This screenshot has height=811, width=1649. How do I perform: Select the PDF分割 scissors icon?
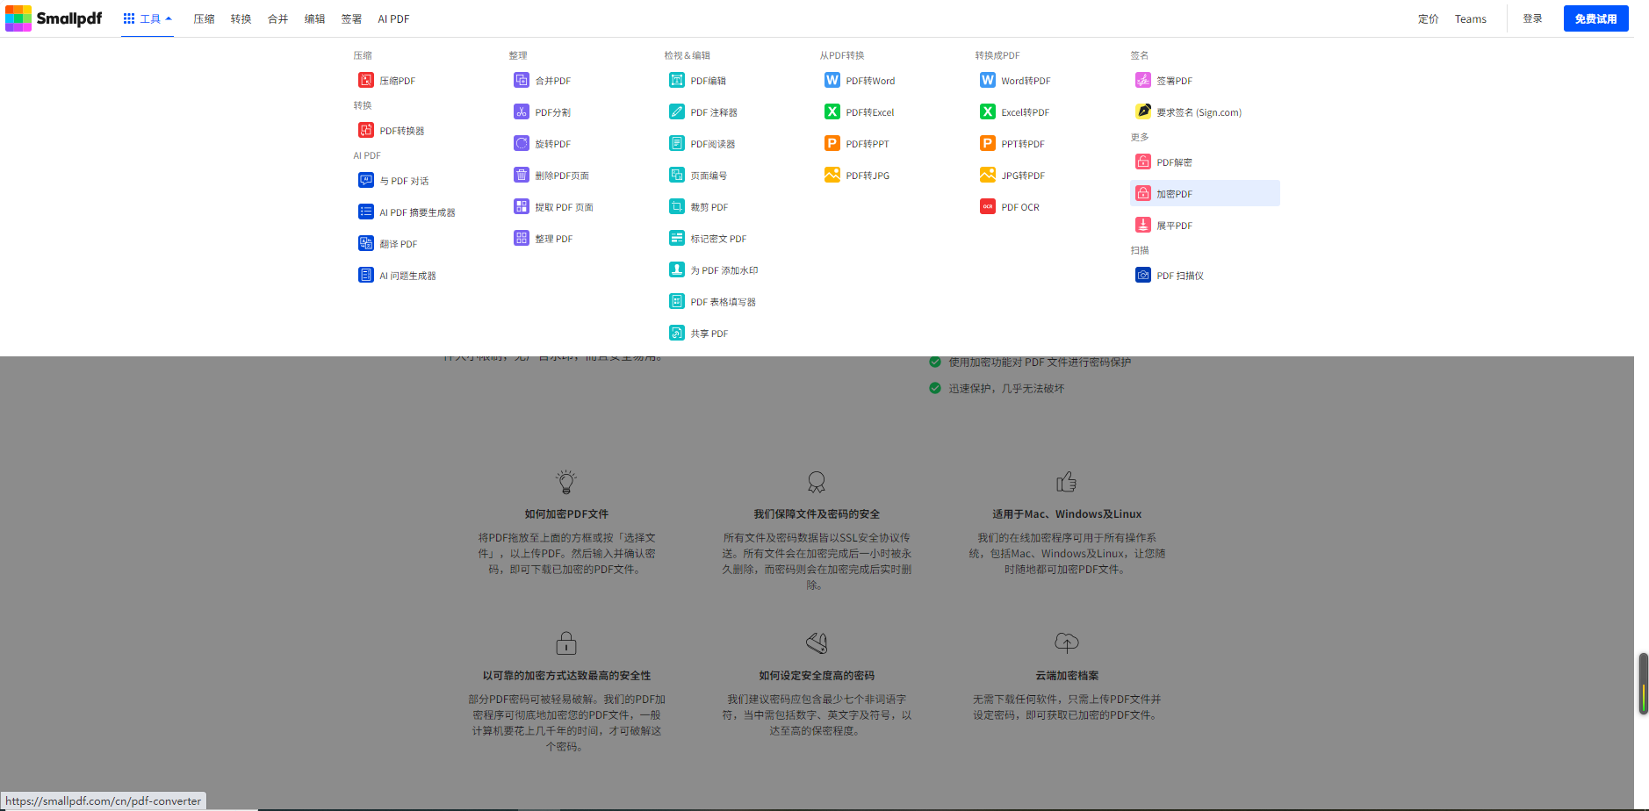[x=521, y=111]
